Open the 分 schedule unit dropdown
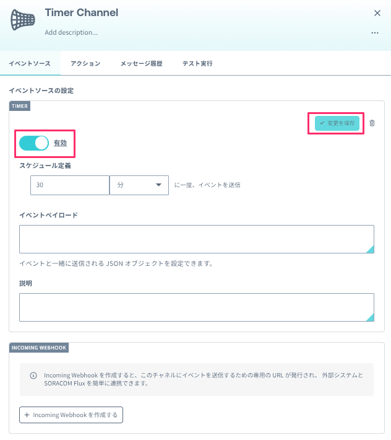This screenshot has height=440, width=391. pyautogui.click(x=139, y=185)
